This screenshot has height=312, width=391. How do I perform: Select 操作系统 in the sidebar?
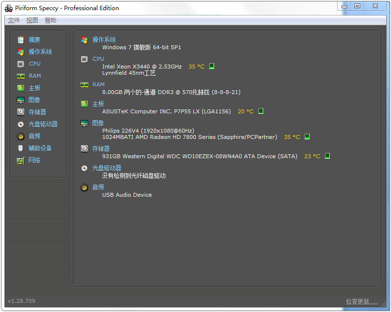[40, 52]
